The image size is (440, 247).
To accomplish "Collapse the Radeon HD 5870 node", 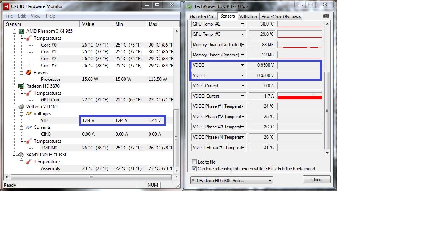I will pyautogui.click(x=14, y=87).
